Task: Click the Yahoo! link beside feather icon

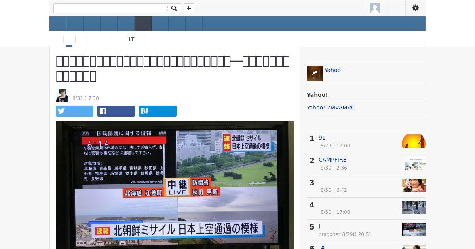Action: [334, 70]
